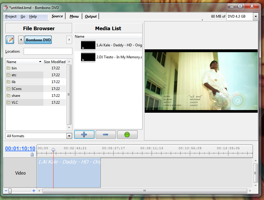Click the Bombono DVD title bar app icon
Screen dimensions: 264x200
[5, 7]
